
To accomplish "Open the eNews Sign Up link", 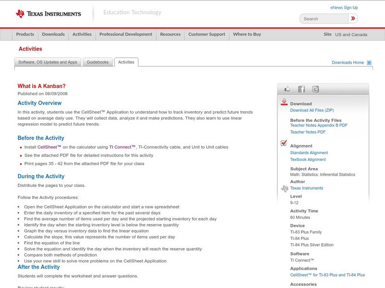I will [x=344, y=8].
